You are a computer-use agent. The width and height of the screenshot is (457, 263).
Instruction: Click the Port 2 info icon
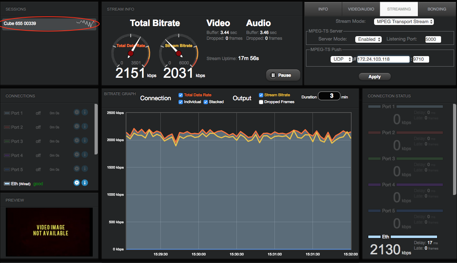(85, 127)
